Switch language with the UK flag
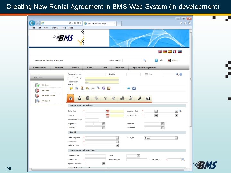This screenshot has height=173, width=231. (x=160, y=52)
